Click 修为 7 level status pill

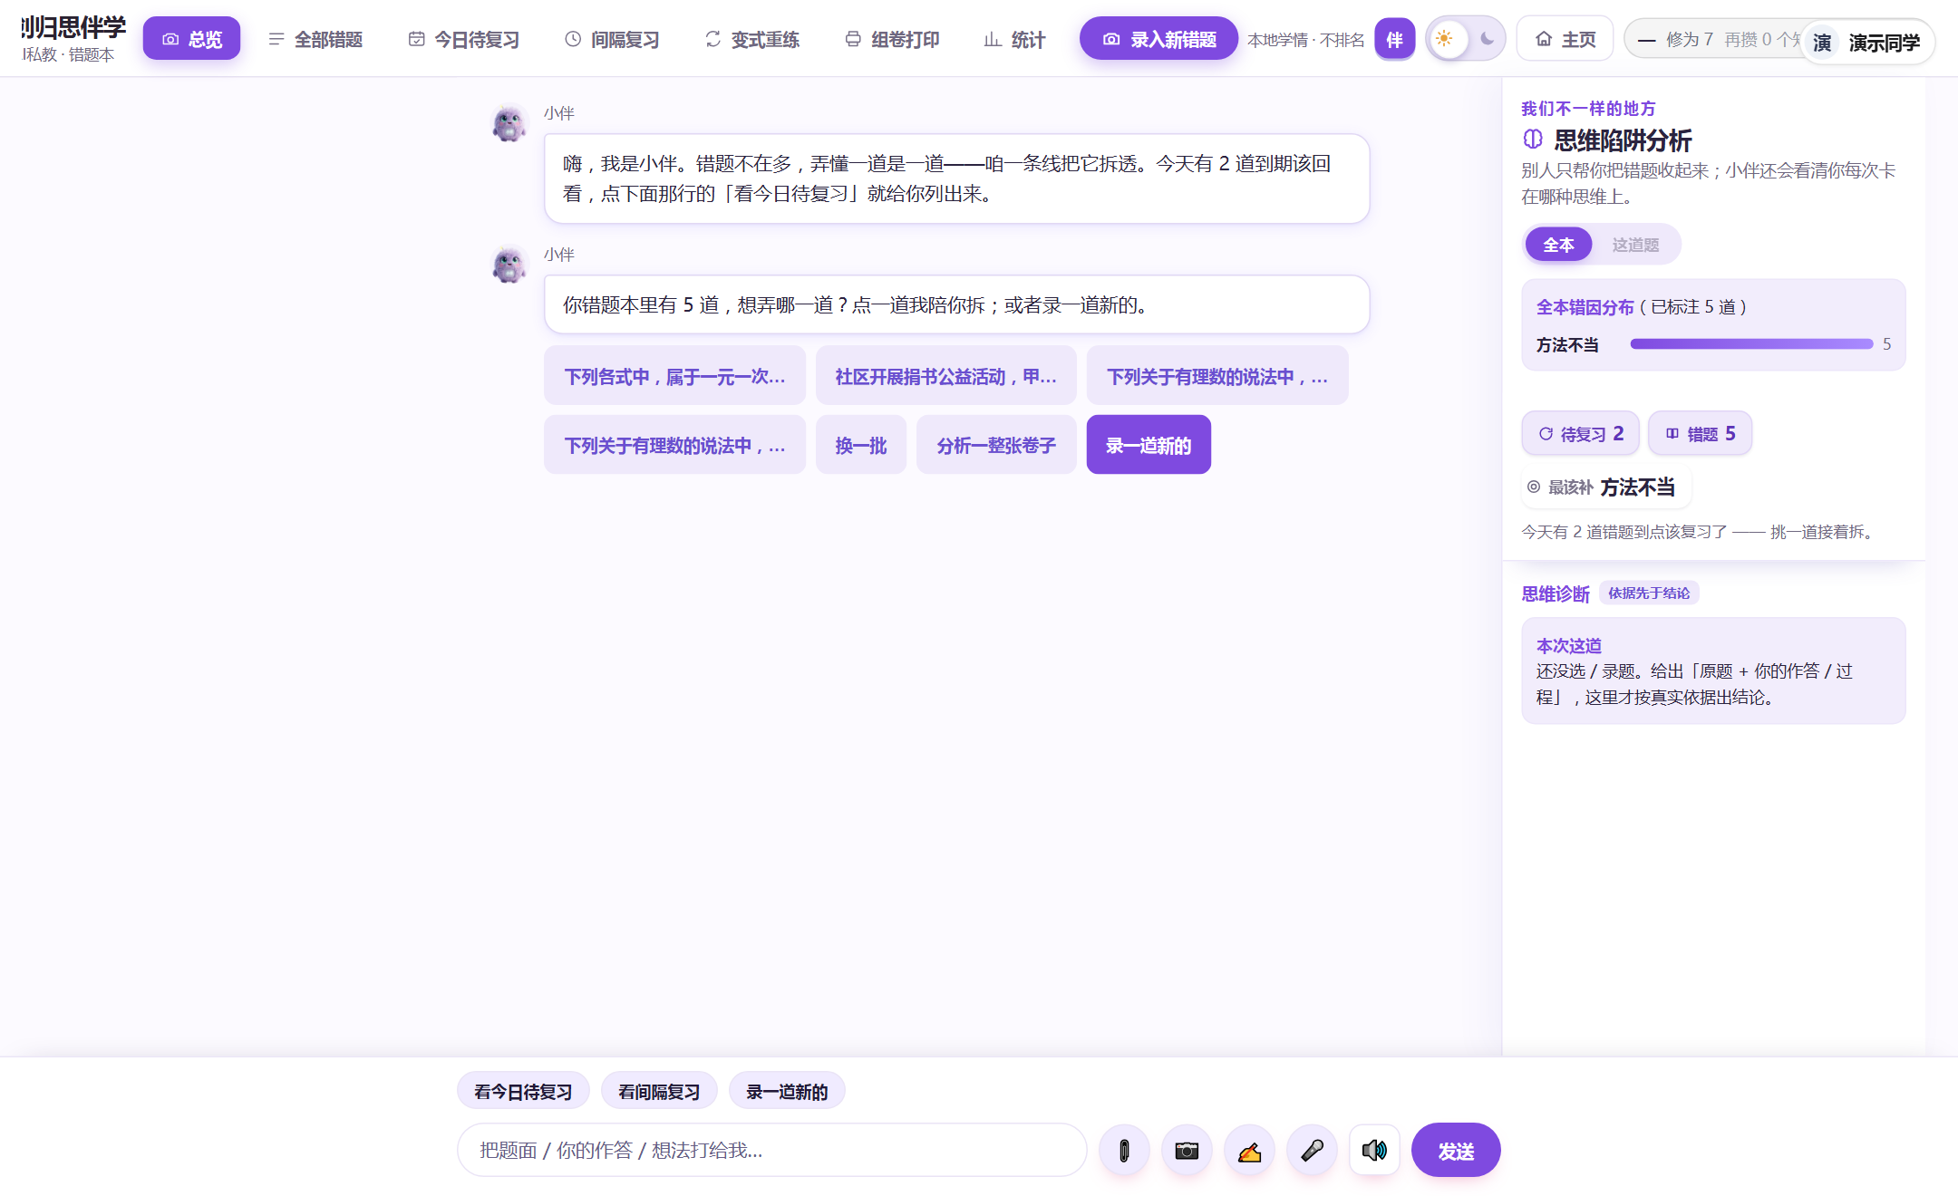pyautogui.click(x=1713, y=39)
